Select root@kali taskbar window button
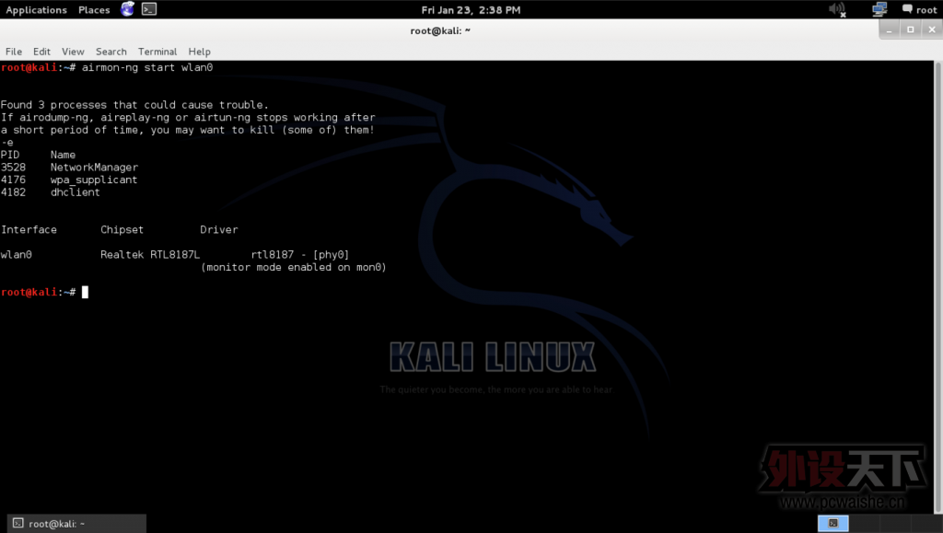 76,524
